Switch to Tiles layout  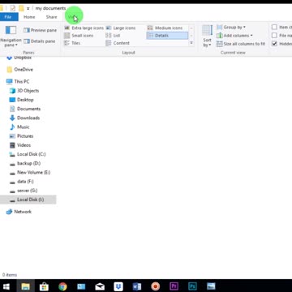point(72,43)
